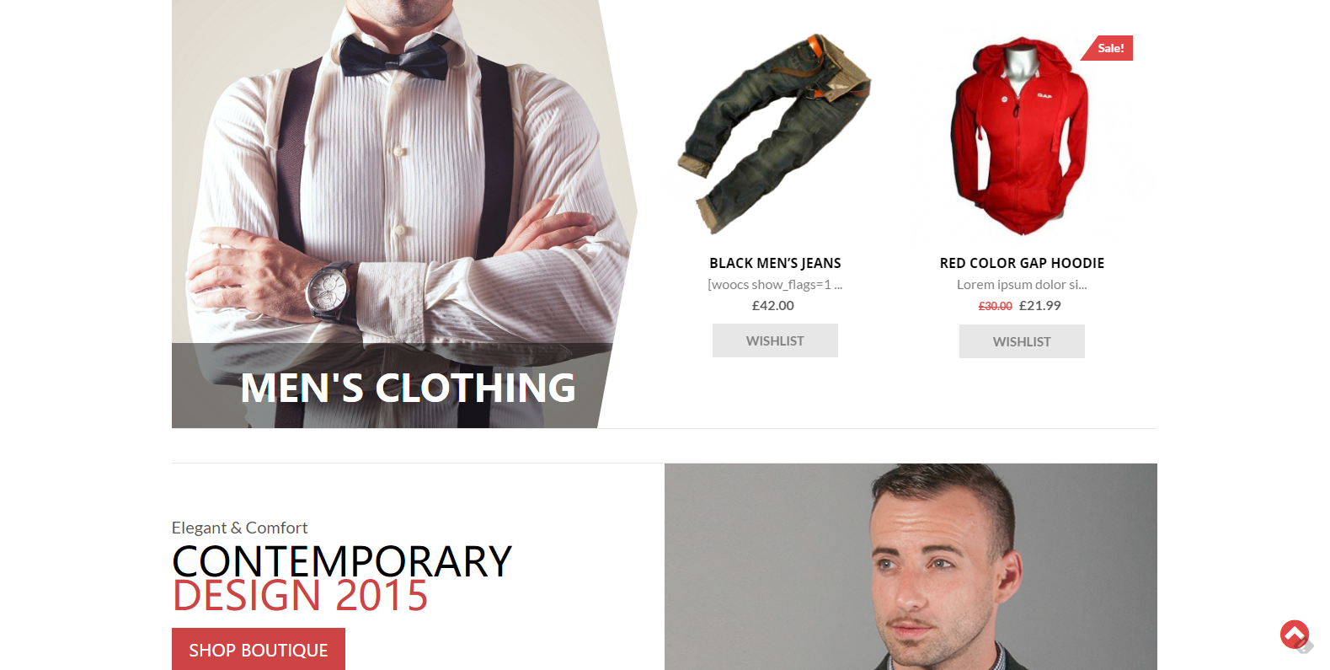Screen dimensions: 1330x670
Task: Click the £42.00 jeans price
Action: click(773, 305)
